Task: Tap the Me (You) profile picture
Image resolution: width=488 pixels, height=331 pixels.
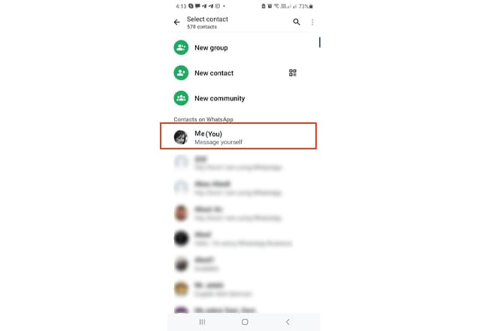Action: click(x=181, y=137)
